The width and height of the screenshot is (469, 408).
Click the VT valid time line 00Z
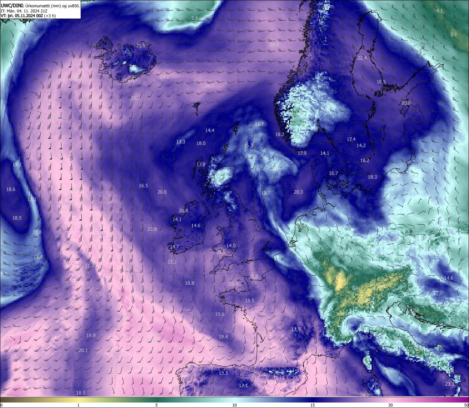click(29, 16)
